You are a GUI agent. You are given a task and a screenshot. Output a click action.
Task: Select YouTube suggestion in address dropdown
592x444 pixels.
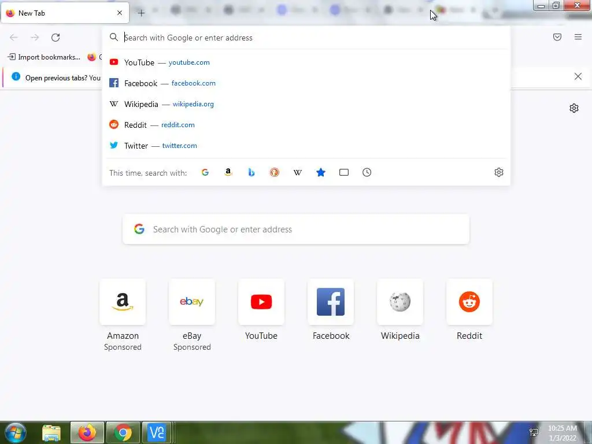306,62
